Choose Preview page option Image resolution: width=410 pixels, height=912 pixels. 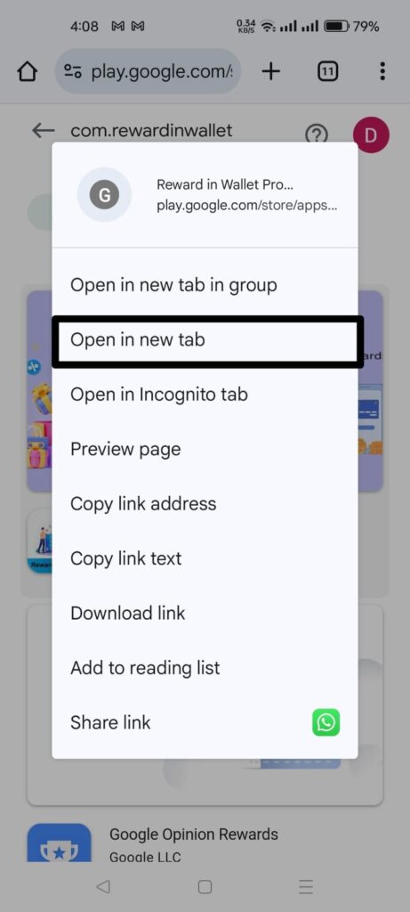tap(205, 449)
